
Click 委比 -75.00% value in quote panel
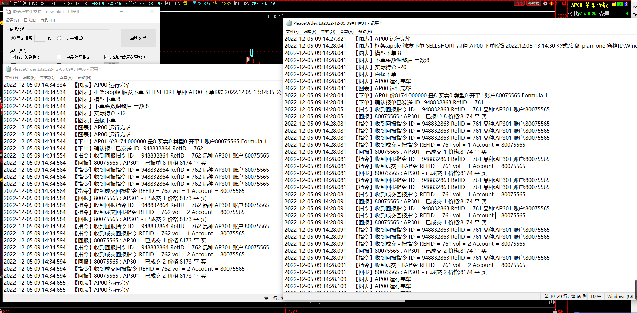point(587,13)
